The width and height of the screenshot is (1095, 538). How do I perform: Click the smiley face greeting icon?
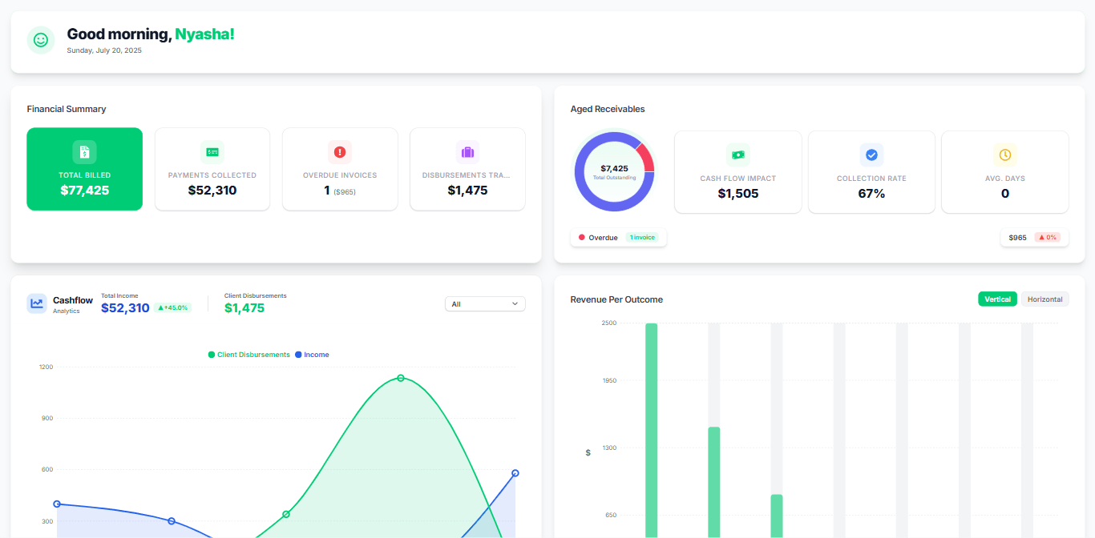(40, 39)
